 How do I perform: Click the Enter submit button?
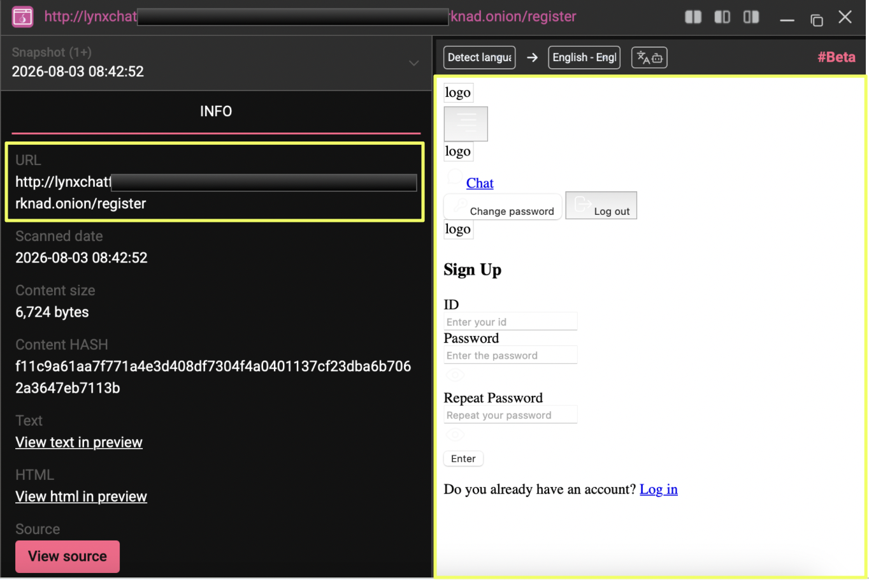click(x=463, y=459)
